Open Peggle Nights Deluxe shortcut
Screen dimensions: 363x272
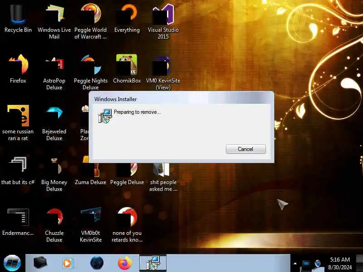click(90, 73)
